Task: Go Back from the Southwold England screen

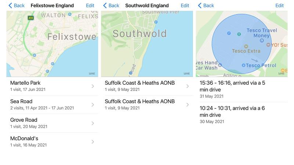Action: [111, 5]
